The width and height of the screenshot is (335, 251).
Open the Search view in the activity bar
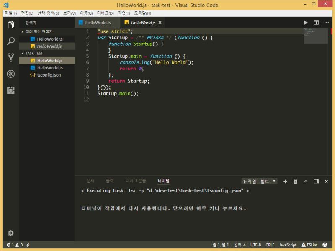(x=11, y=41)
